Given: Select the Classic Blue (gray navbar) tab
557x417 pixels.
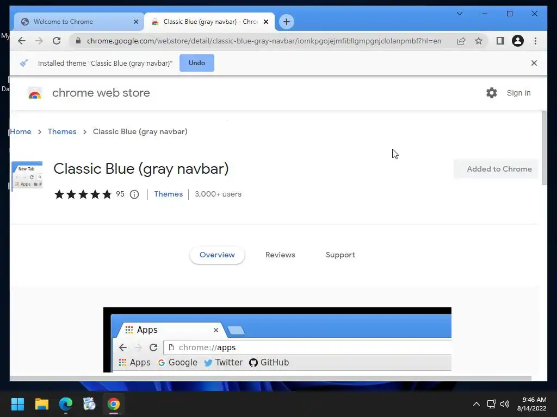Looking at the screenshot, I should coord(209,22).
